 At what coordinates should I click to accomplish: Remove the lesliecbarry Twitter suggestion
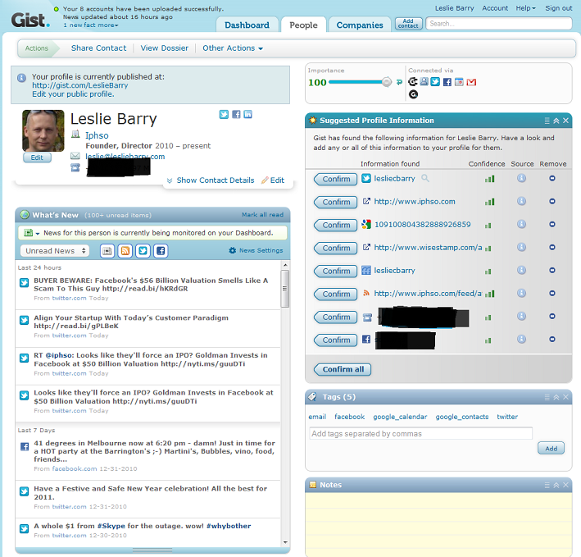click(552, 178)
